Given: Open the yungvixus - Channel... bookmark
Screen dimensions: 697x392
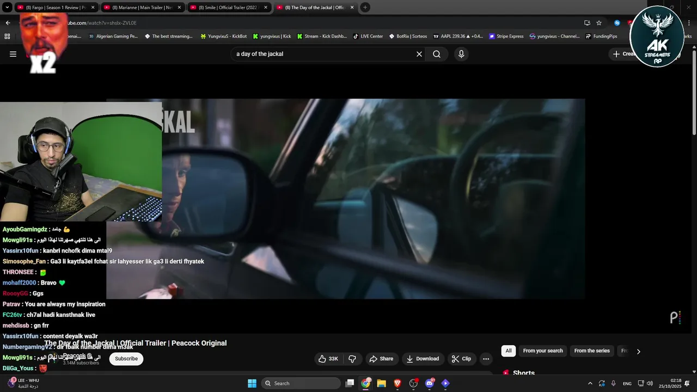Looking at the screenshot, I should tap(554, 36).
